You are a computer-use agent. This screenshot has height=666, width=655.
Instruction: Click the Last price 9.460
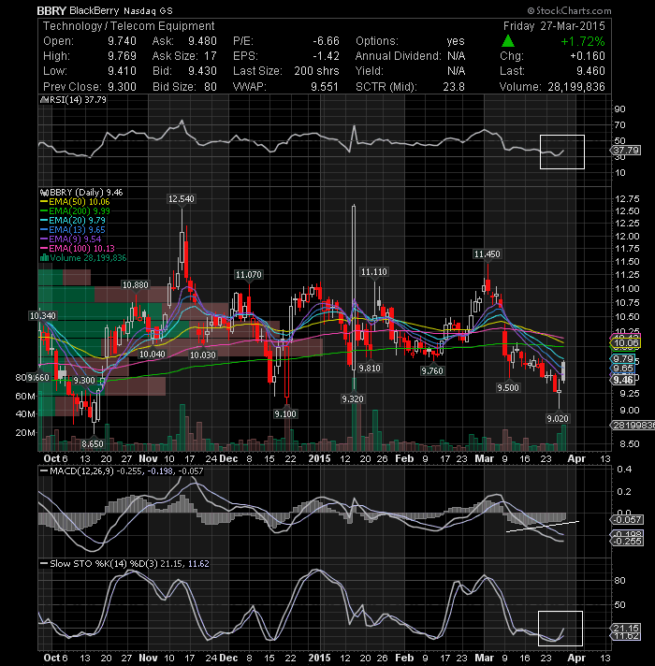click(590, 71)
